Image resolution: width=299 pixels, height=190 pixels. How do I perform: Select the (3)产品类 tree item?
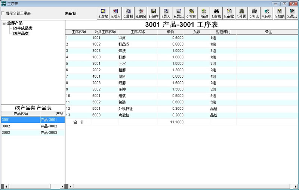(21, 34)
